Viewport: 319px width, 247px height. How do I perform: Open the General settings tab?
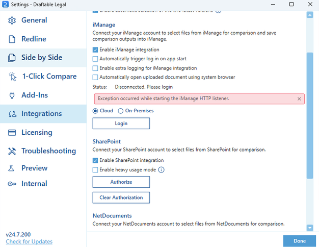pyautogui.click(x=43, y=20)
